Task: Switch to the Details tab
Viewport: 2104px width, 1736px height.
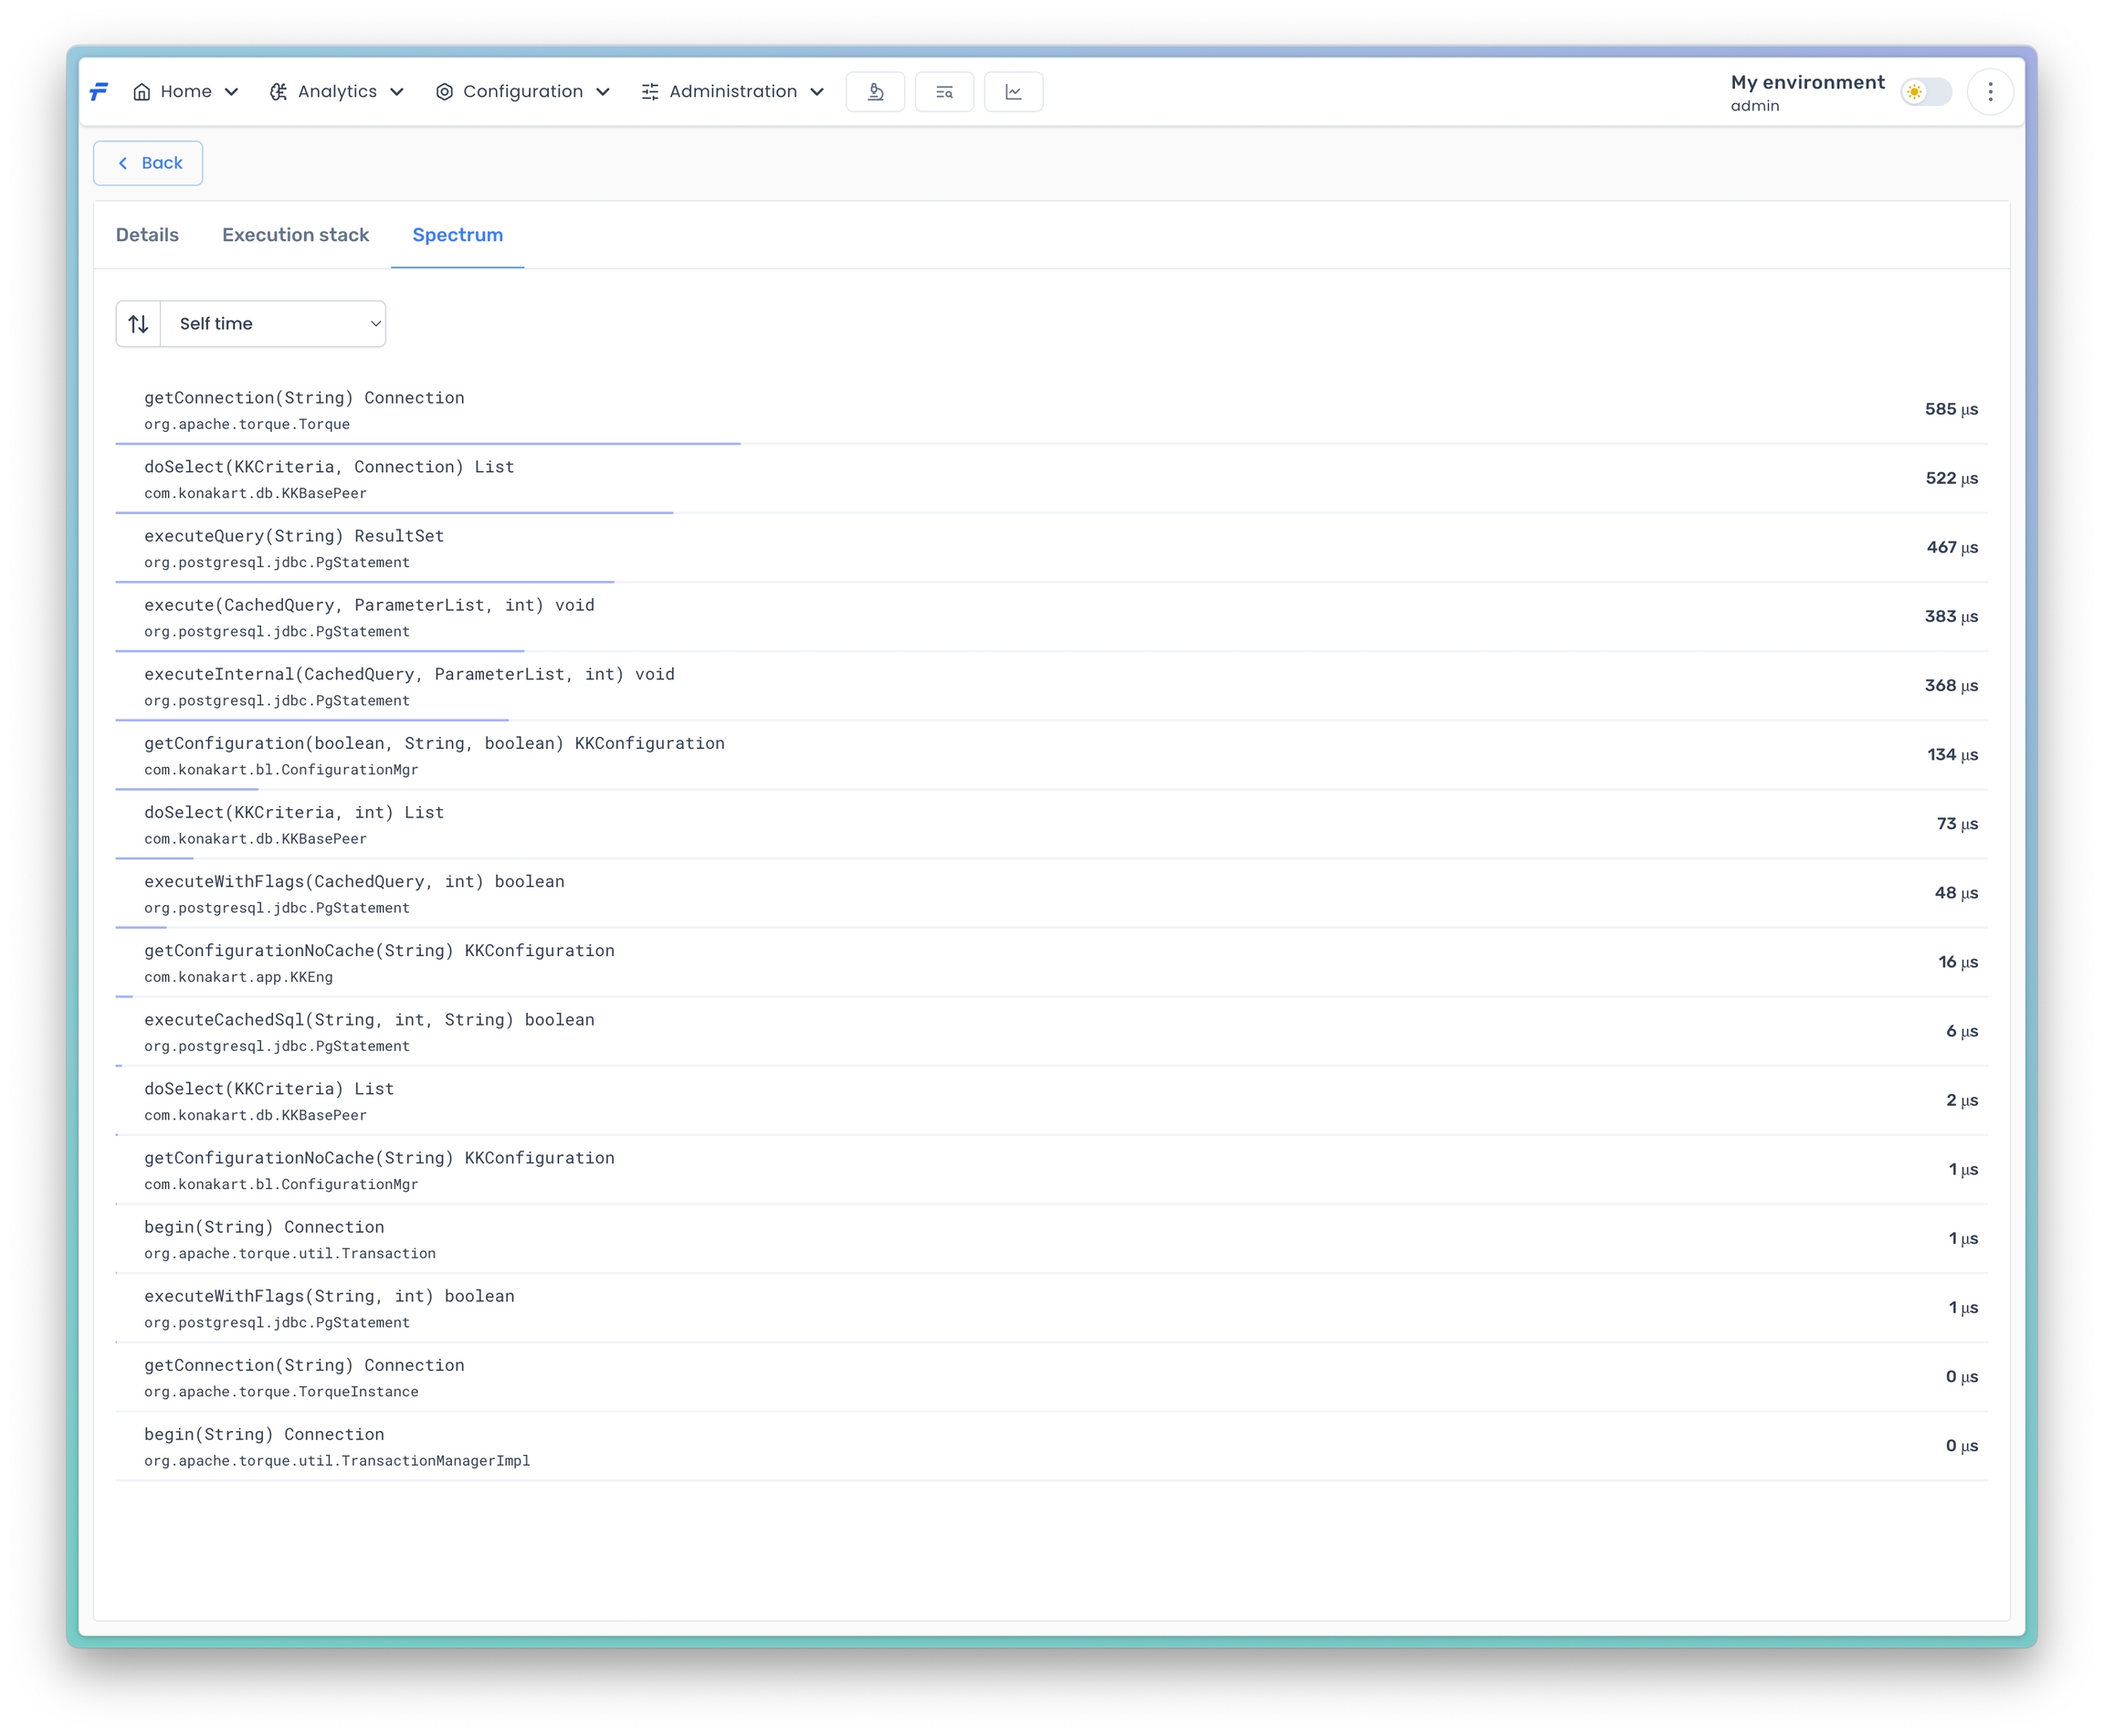Action: tap(147, 235)
